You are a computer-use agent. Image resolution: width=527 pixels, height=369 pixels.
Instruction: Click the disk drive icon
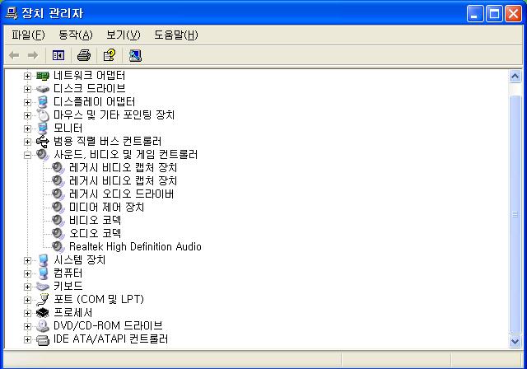point(43,89)
